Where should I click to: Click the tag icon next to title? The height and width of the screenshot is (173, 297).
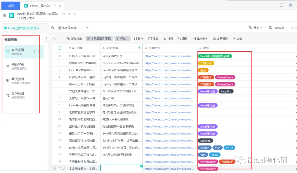pos(69,14)
